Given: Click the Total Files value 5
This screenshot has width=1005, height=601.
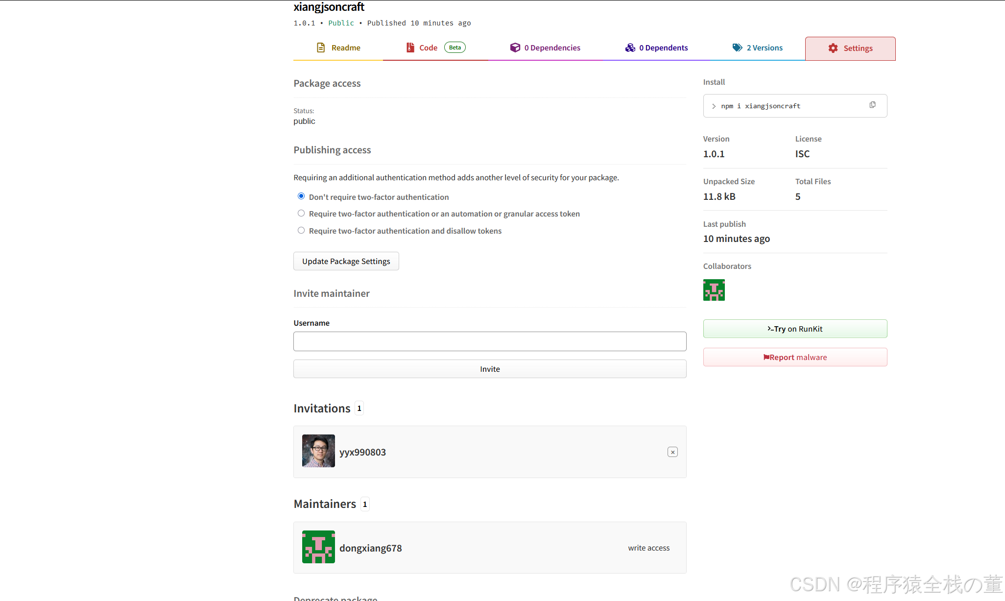Looking at the screenshot, I should click(798, 196).
